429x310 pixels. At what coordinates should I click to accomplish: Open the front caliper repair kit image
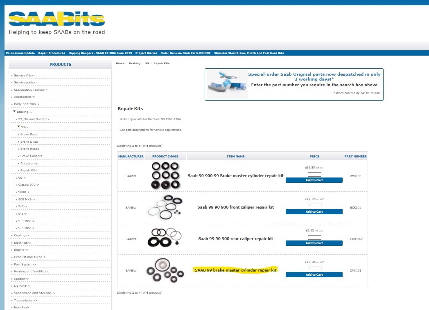tap(165, 207)
